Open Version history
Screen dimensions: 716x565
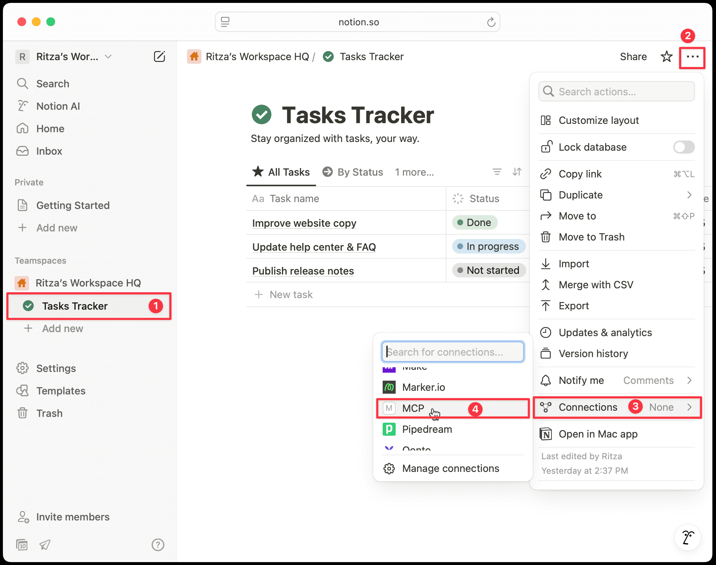[616, 353]
